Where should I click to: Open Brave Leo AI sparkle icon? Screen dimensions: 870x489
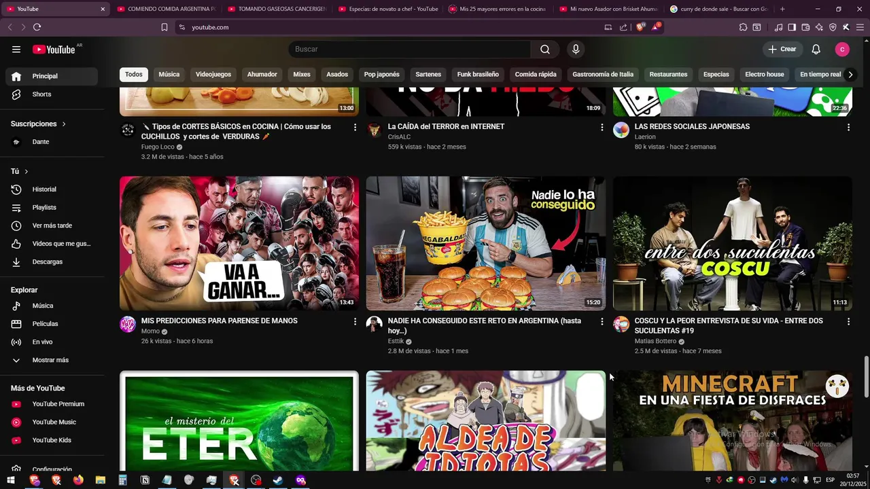819,27
